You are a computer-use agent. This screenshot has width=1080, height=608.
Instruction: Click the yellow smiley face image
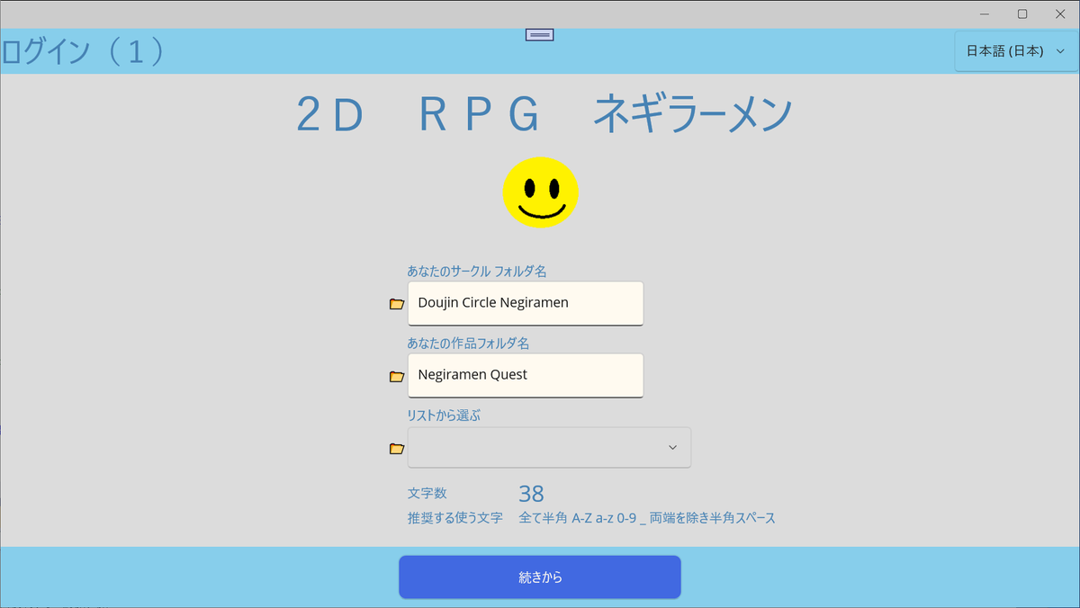(x=540, y=192)
